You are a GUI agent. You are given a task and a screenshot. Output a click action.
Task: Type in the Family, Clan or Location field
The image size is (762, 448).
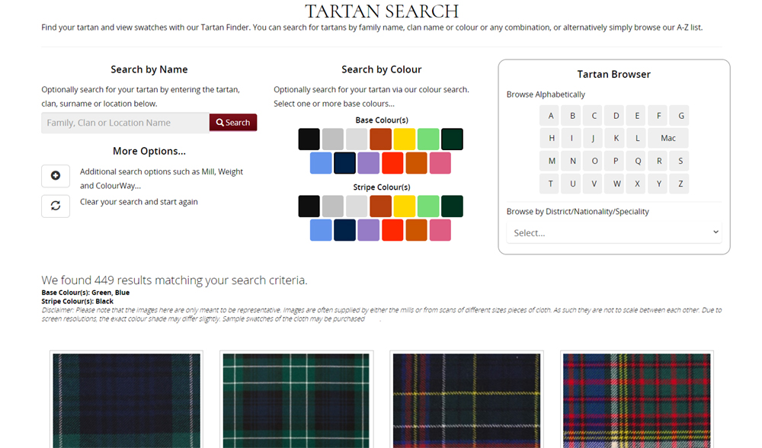pos(125,123)
